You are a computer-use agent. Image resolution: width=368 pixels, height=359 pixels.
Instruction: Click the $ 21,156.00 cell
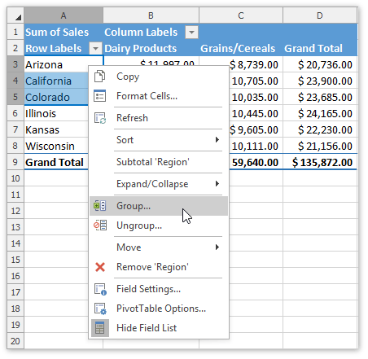(320, 146)
